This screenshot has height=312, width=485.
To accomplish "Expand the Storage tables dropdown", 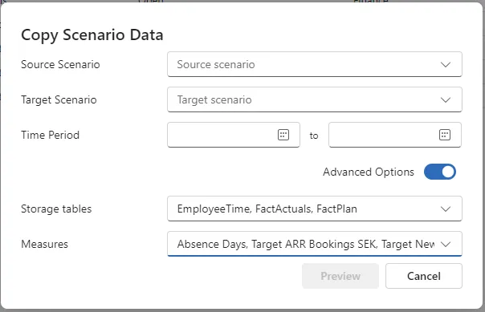I will 315,209.
